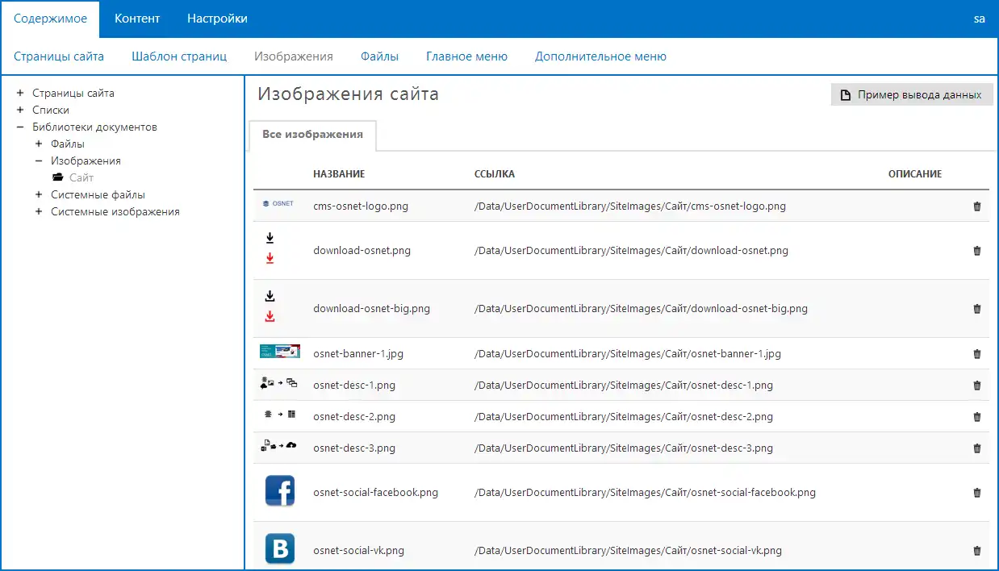This screenshot has width=999, height=571.
Task: Click the link path for osnet-social-vk.png
Action: 628,551
